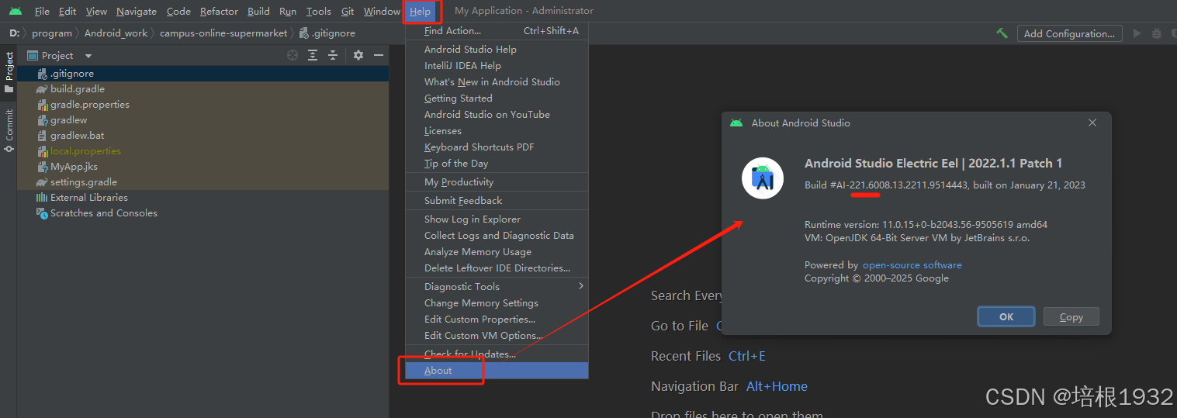Click the local.properties file icon
Image resolution: width=1177 pixels, height=418 pixels.
[x=42, y=151]
